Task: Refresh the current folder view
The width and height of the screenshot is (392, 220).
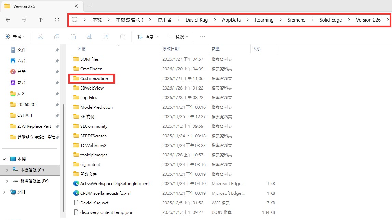Action: (57, 20)
